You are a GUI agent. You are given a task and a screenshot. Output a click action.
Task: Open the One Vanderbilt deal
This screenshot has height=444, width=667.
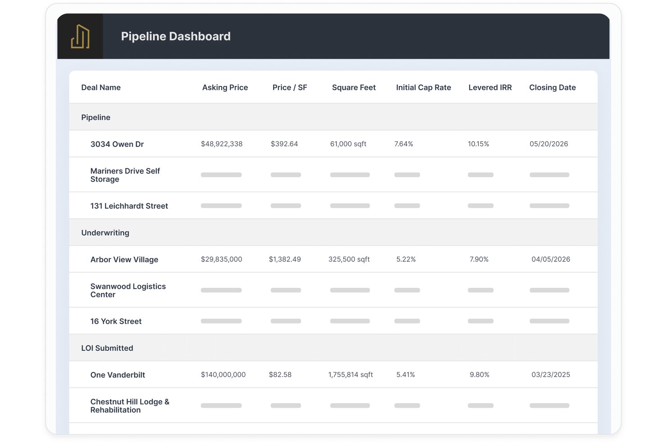118,375
